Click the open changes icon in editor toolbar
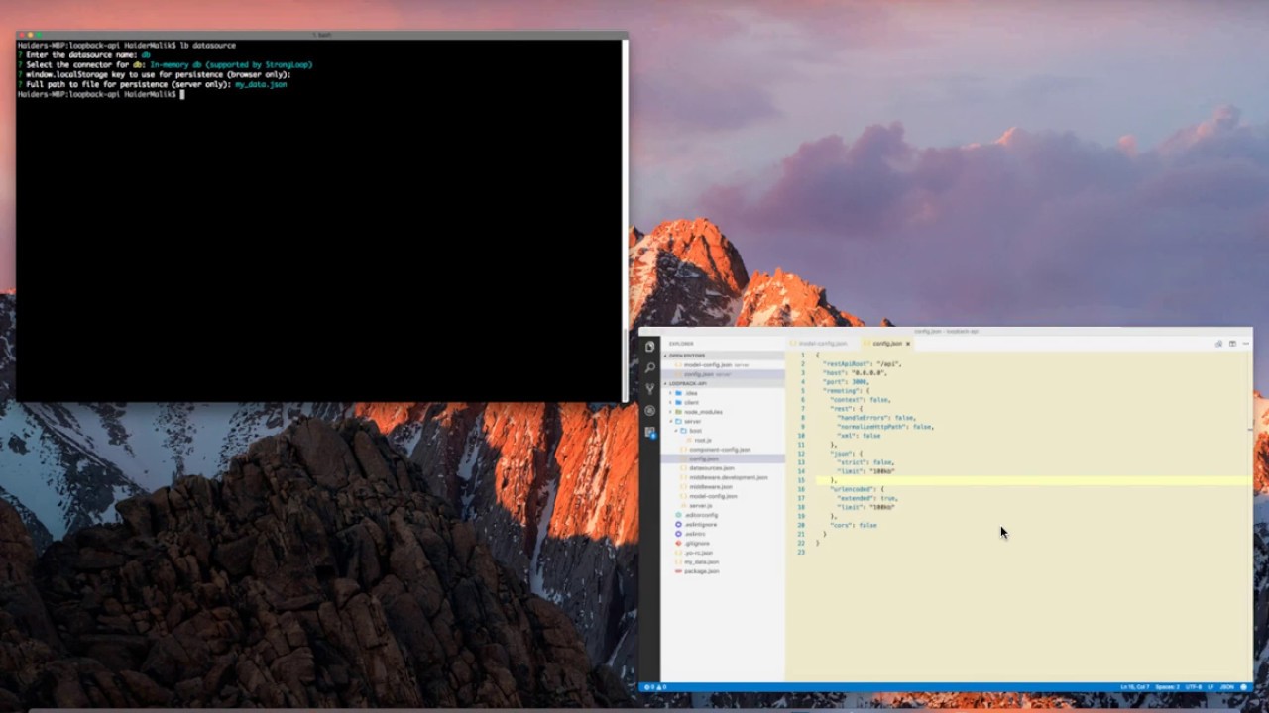The image size is (1269, 713). point(1218,344)
